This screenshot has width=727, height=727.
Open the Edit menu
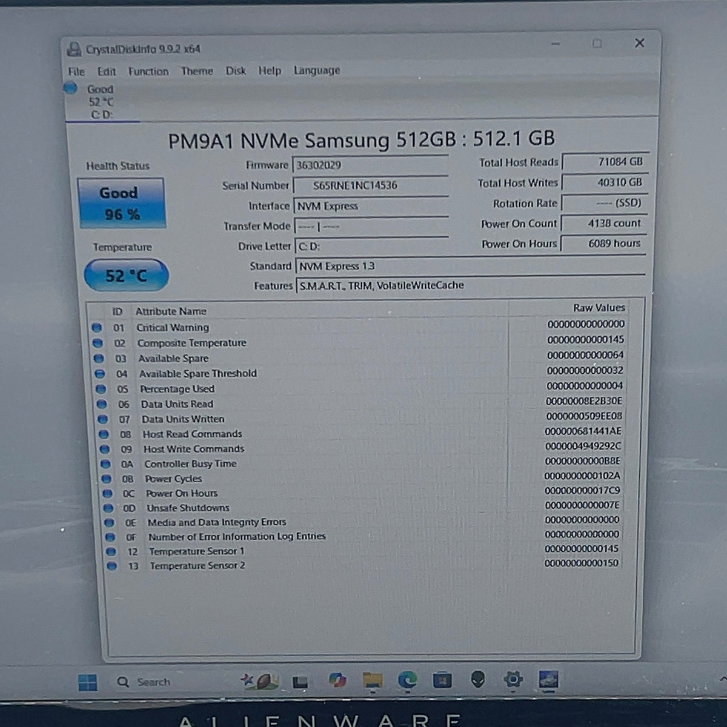107,71
